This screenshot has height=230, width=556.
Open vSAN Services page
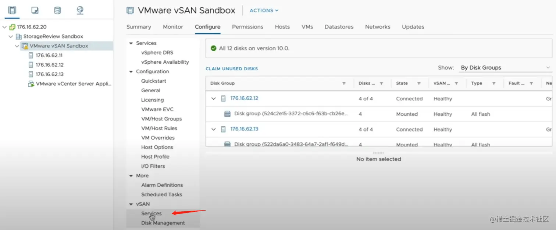pyautogui.click(x=152, y=214)
